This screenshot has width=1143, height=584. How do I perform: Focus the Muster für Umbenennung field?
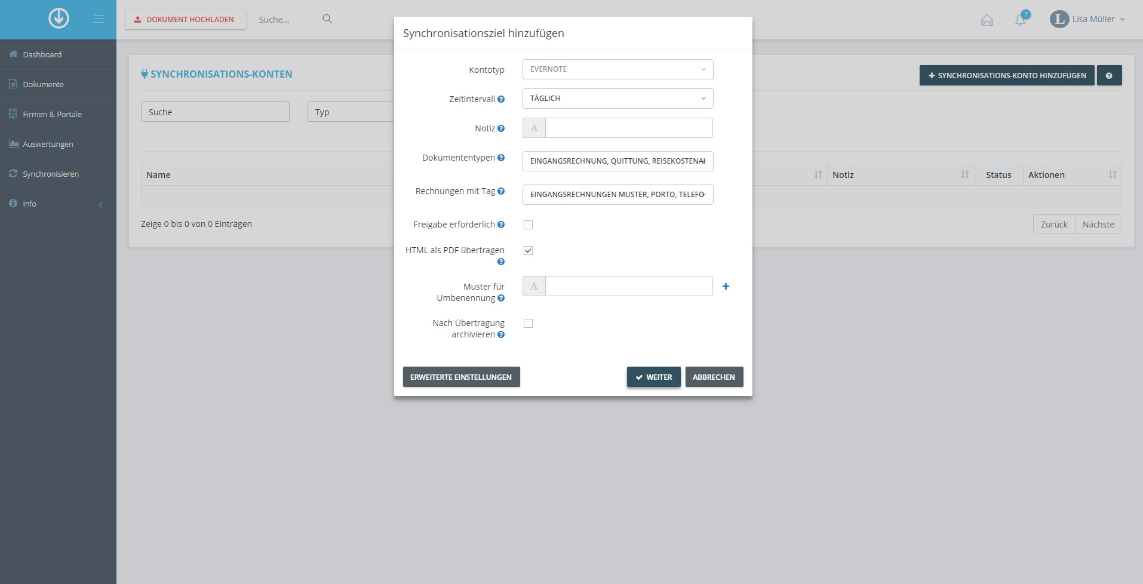tap(629, 286)
